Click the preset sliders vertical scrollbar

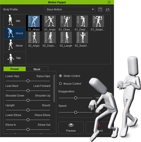[x=54, y=89]
